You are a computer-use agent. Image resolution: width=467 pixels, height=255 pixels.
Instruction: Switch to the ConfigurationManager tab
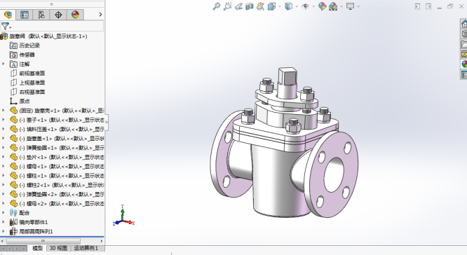click(41, 15)
